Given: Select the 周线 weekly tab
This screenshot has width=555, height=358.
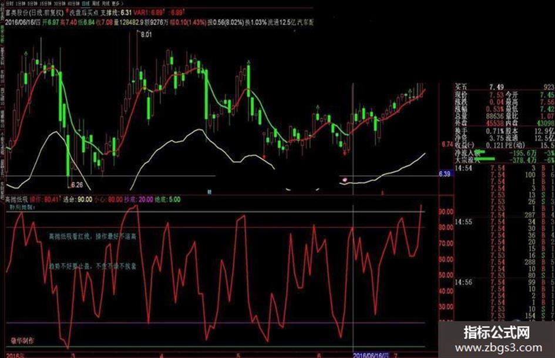Looking at the screenshot, I should (x=96, y=3).
